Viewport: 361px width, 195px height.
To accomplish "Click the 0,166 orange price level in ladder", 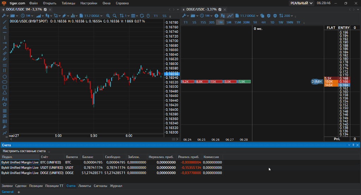I will [x=344, y=82].
